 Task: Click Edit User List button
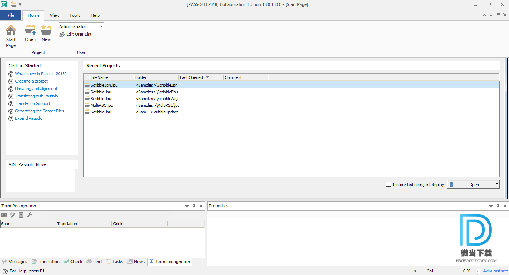(75, 34)
